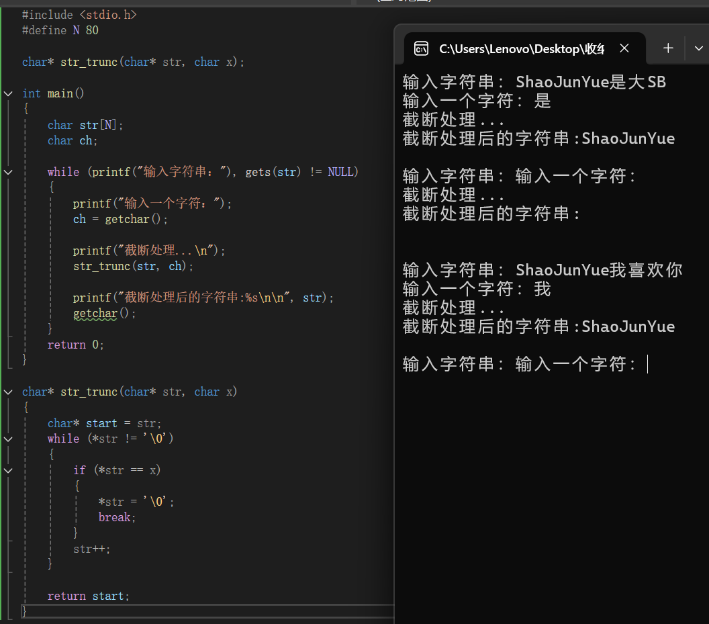Viewport: 709px width, 624px height.
Task: Select the C:\Users\Lenovo\Desktop terminal tab
Action: click(x=524, y=48)
